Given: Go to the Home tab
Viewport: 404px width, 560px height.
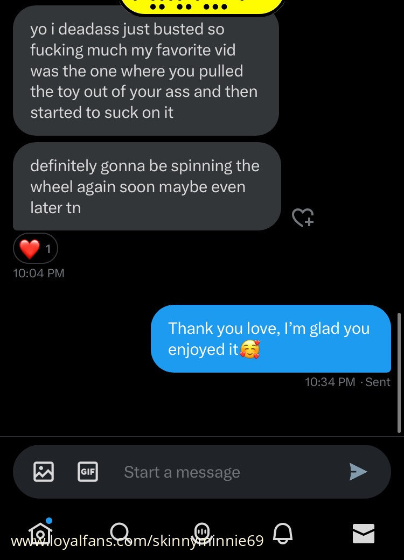Looking at the screenshot, I should [x=40, y=532].
